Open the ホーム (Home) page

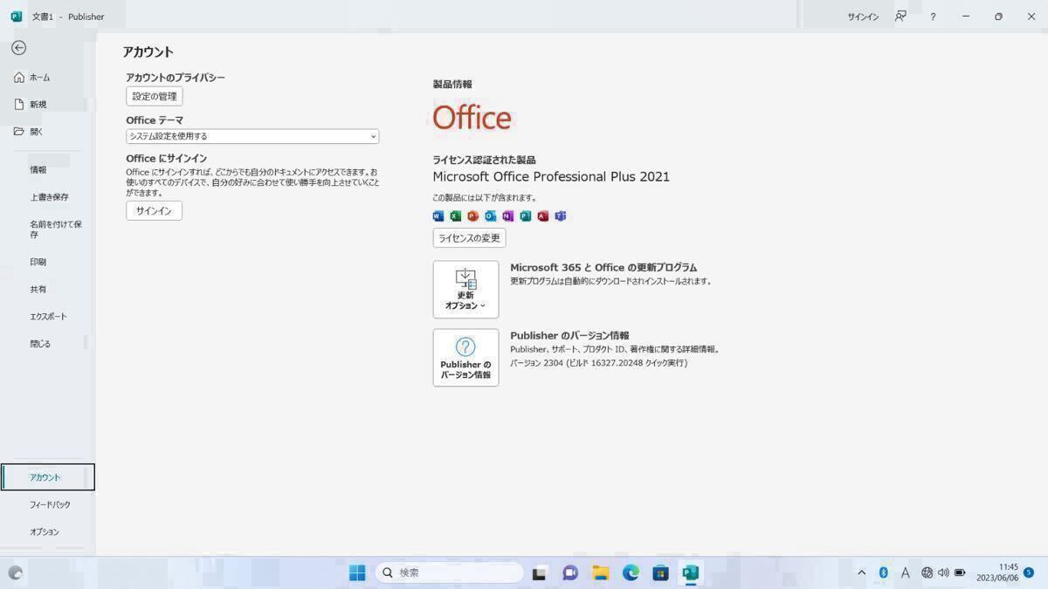pos(39,78)
